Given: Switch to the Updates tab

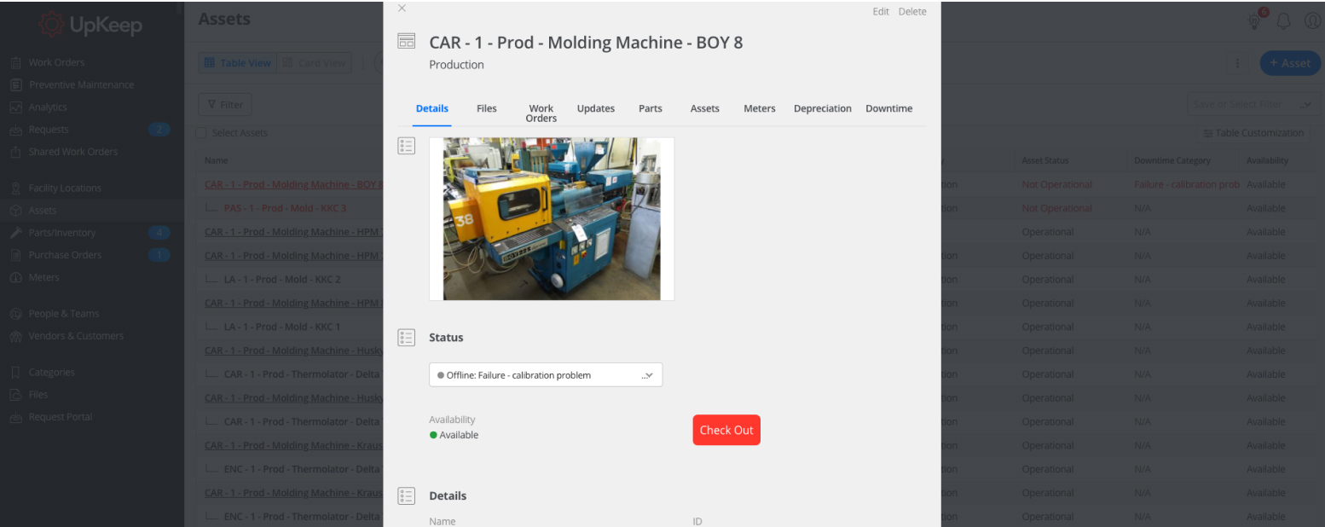Looking at the screenshot, I should tap(596, 108).
